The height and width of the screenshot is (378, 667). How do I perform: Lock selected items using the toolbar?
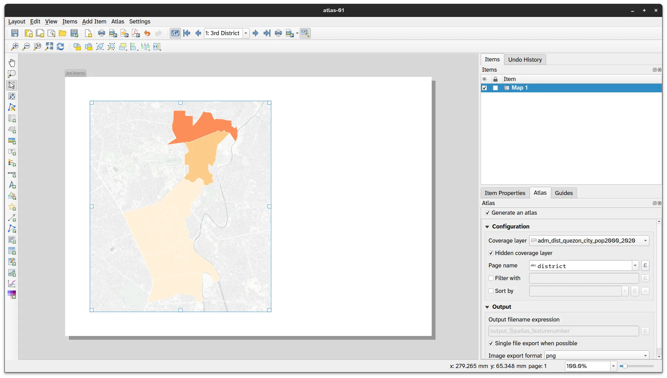[77, 47]
